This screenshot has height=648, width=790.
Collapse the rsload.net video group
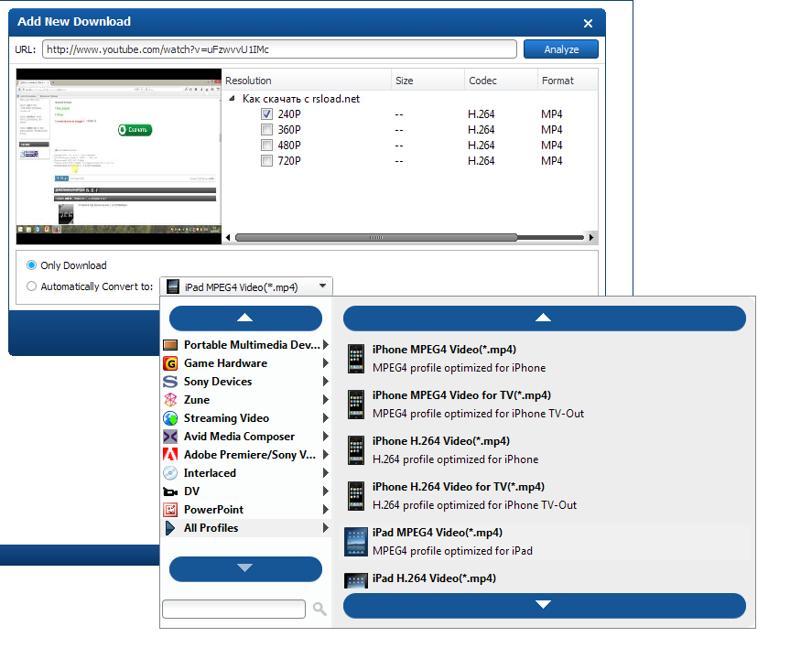(232, 98)
